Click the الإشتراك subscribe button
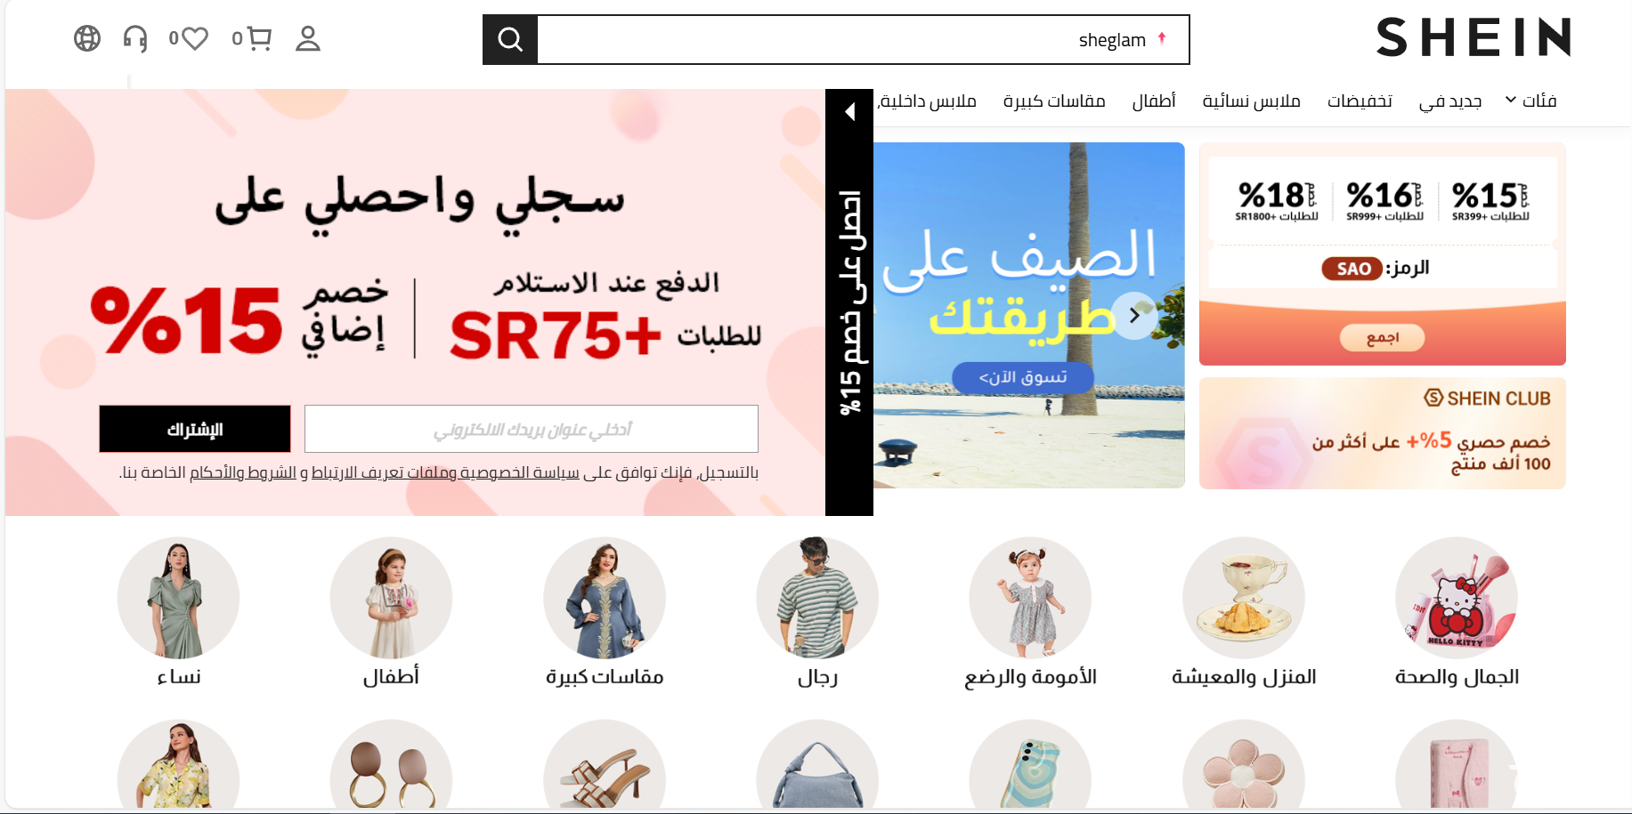Screen dimensions: 1632x814 tap(195, 429)
